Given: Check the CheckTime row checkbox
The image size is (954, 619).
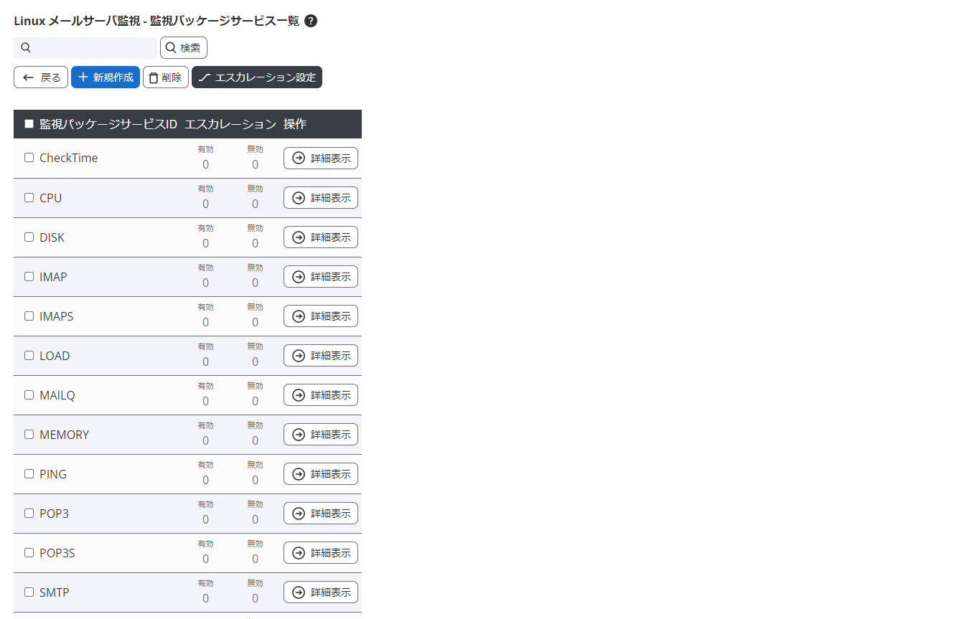Looking at the screenshot, I should pos(29,158).
